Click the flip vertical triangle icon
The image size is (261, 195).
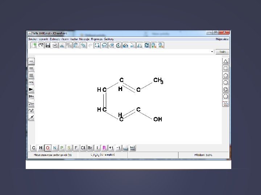(140, 45)
